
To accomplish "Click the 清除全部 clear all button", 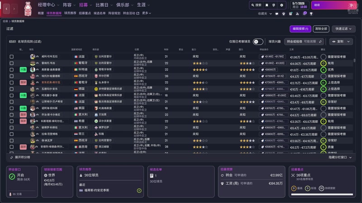I will pyautogui.click(x=321, y=29).
